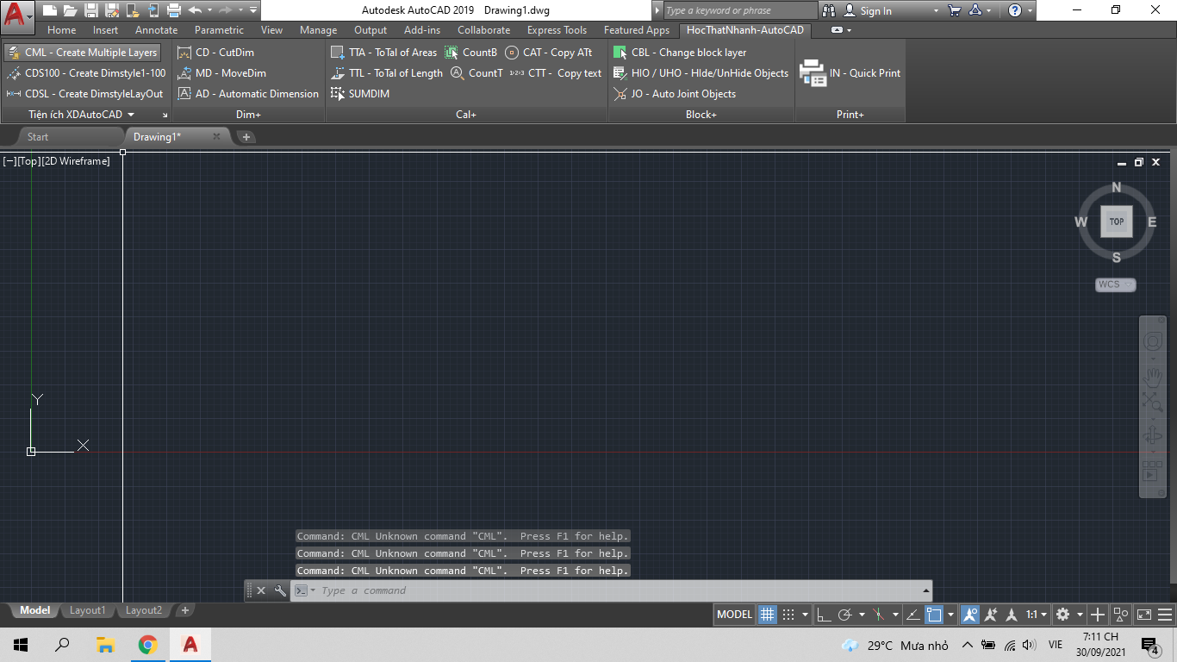The image size is (1177, 662).
Task: Click Sign In link in title bar
Action: (875, 11)
